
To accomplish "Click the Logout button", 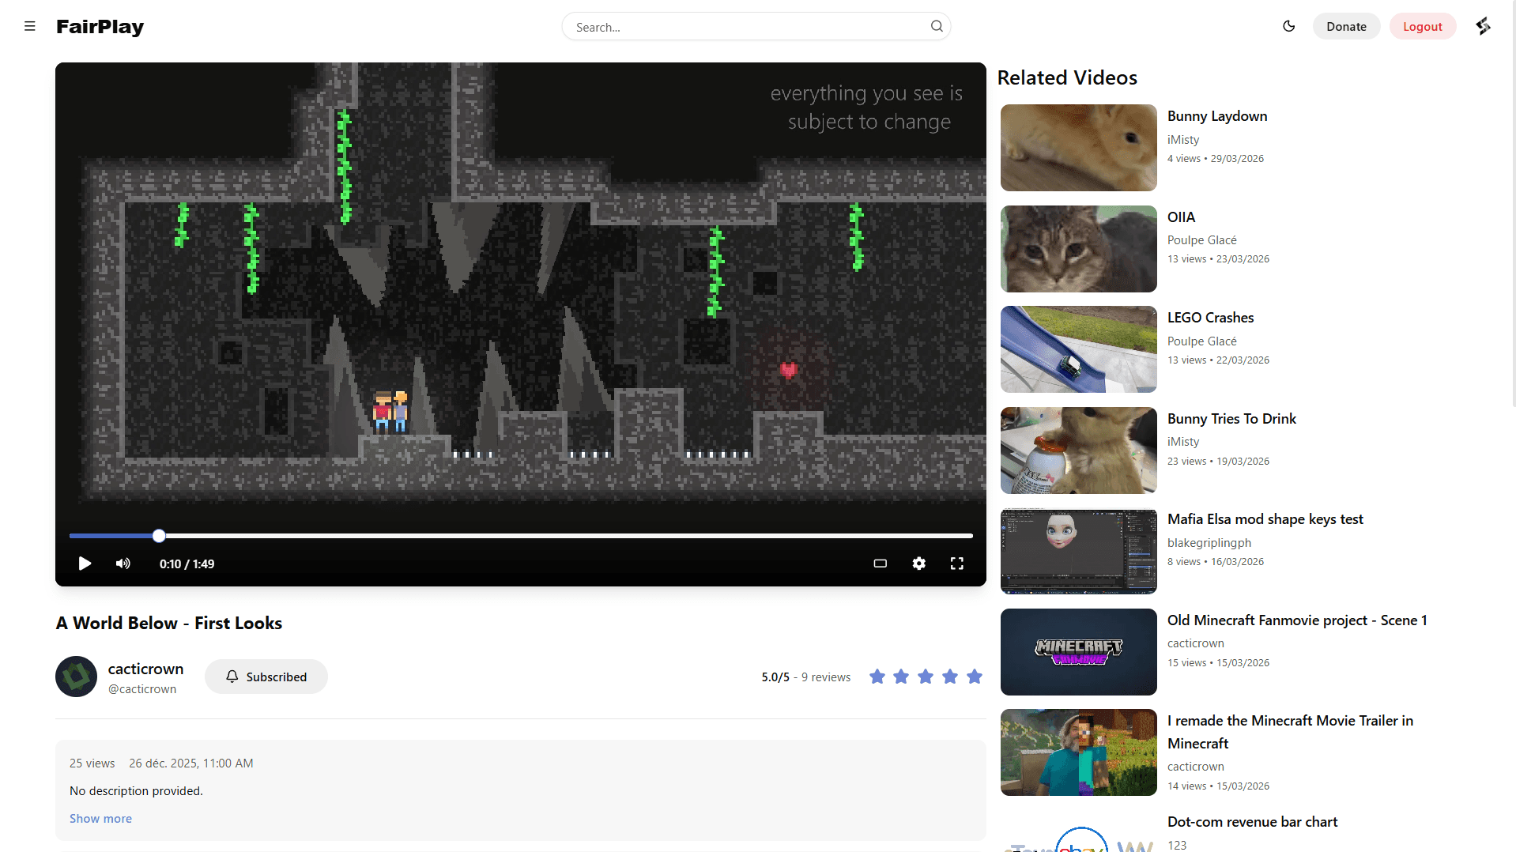I will tap(1422, 26).
